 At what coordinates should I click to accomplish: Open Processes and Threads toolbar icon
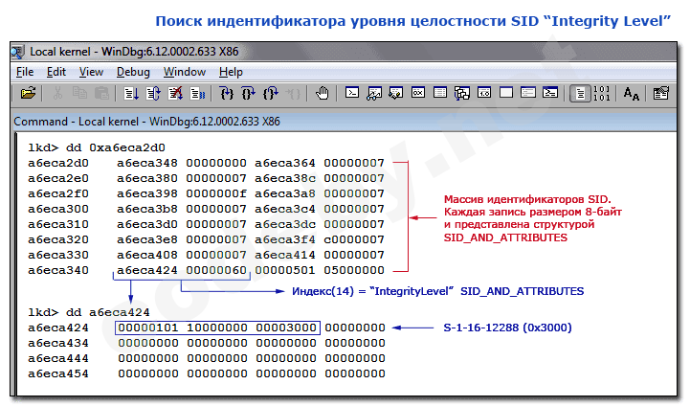[x=528, y=93]
